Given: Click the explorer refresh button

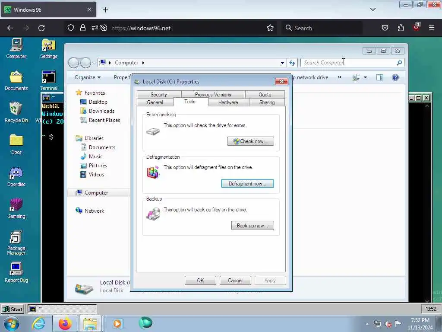Looking at the screenshot, I should click(x=292, y=63).
